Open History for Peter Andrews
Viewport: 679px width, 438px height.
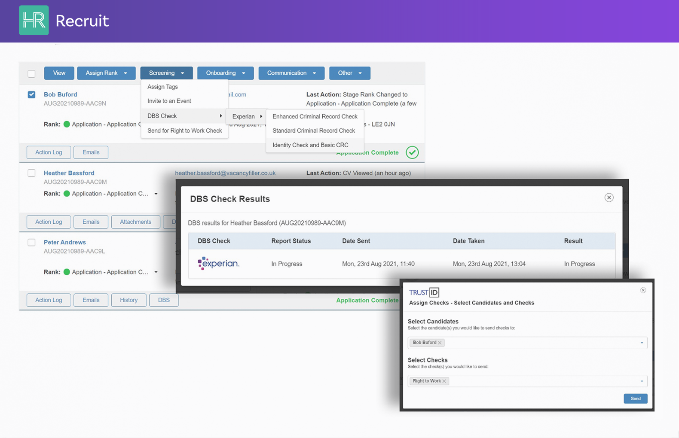pos(128,300)
